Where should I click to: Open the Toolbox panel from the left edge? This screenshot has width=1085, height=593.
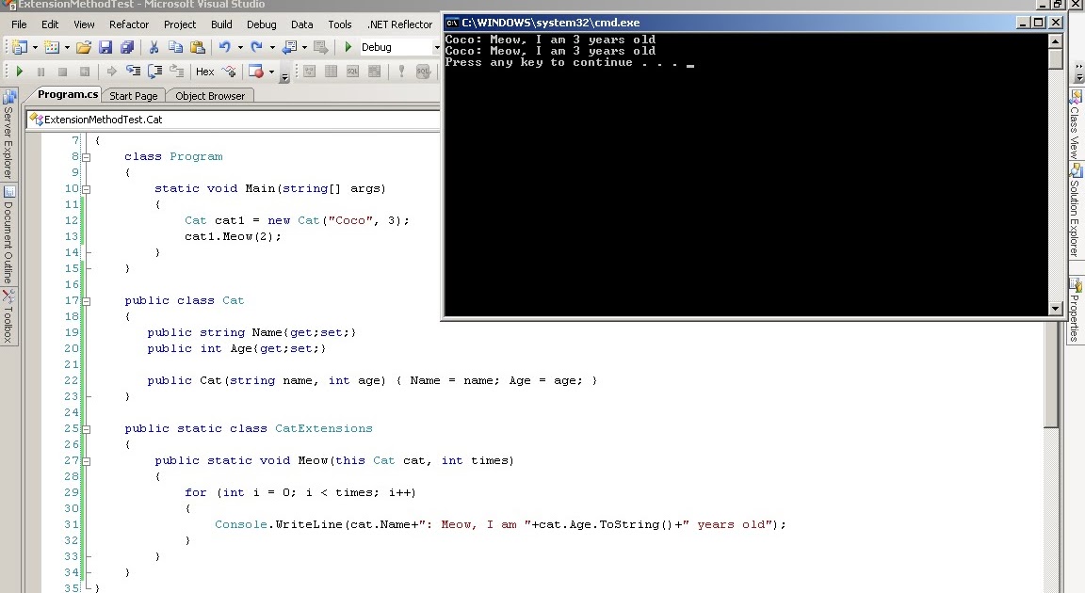9,313
